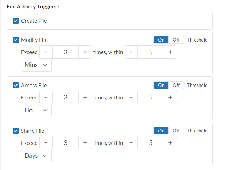Increase Share File time window with plus

170,143
